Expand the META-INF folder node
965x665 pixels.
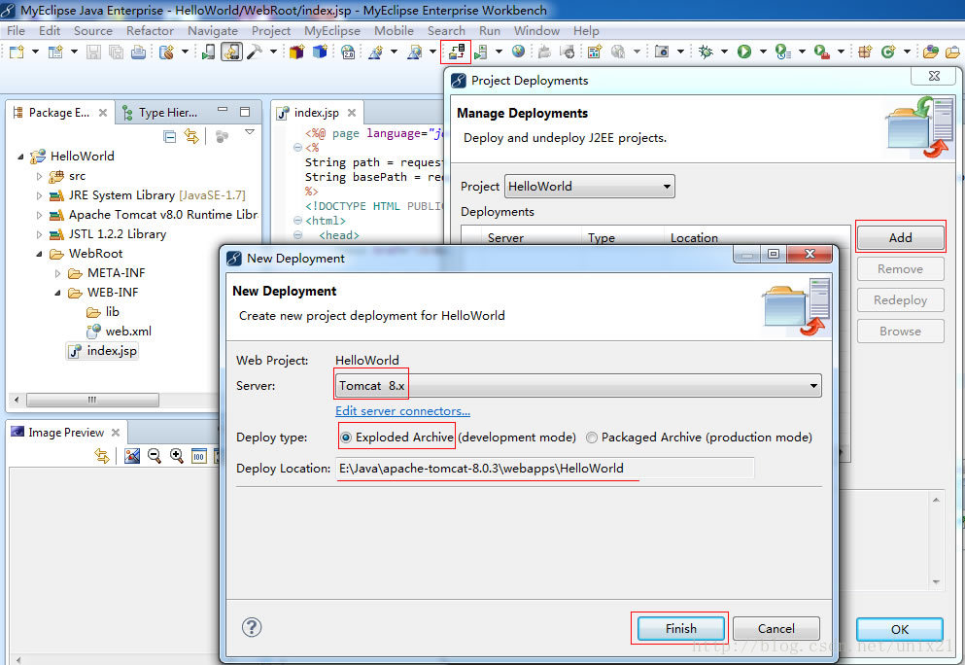[x=58, y=273]
